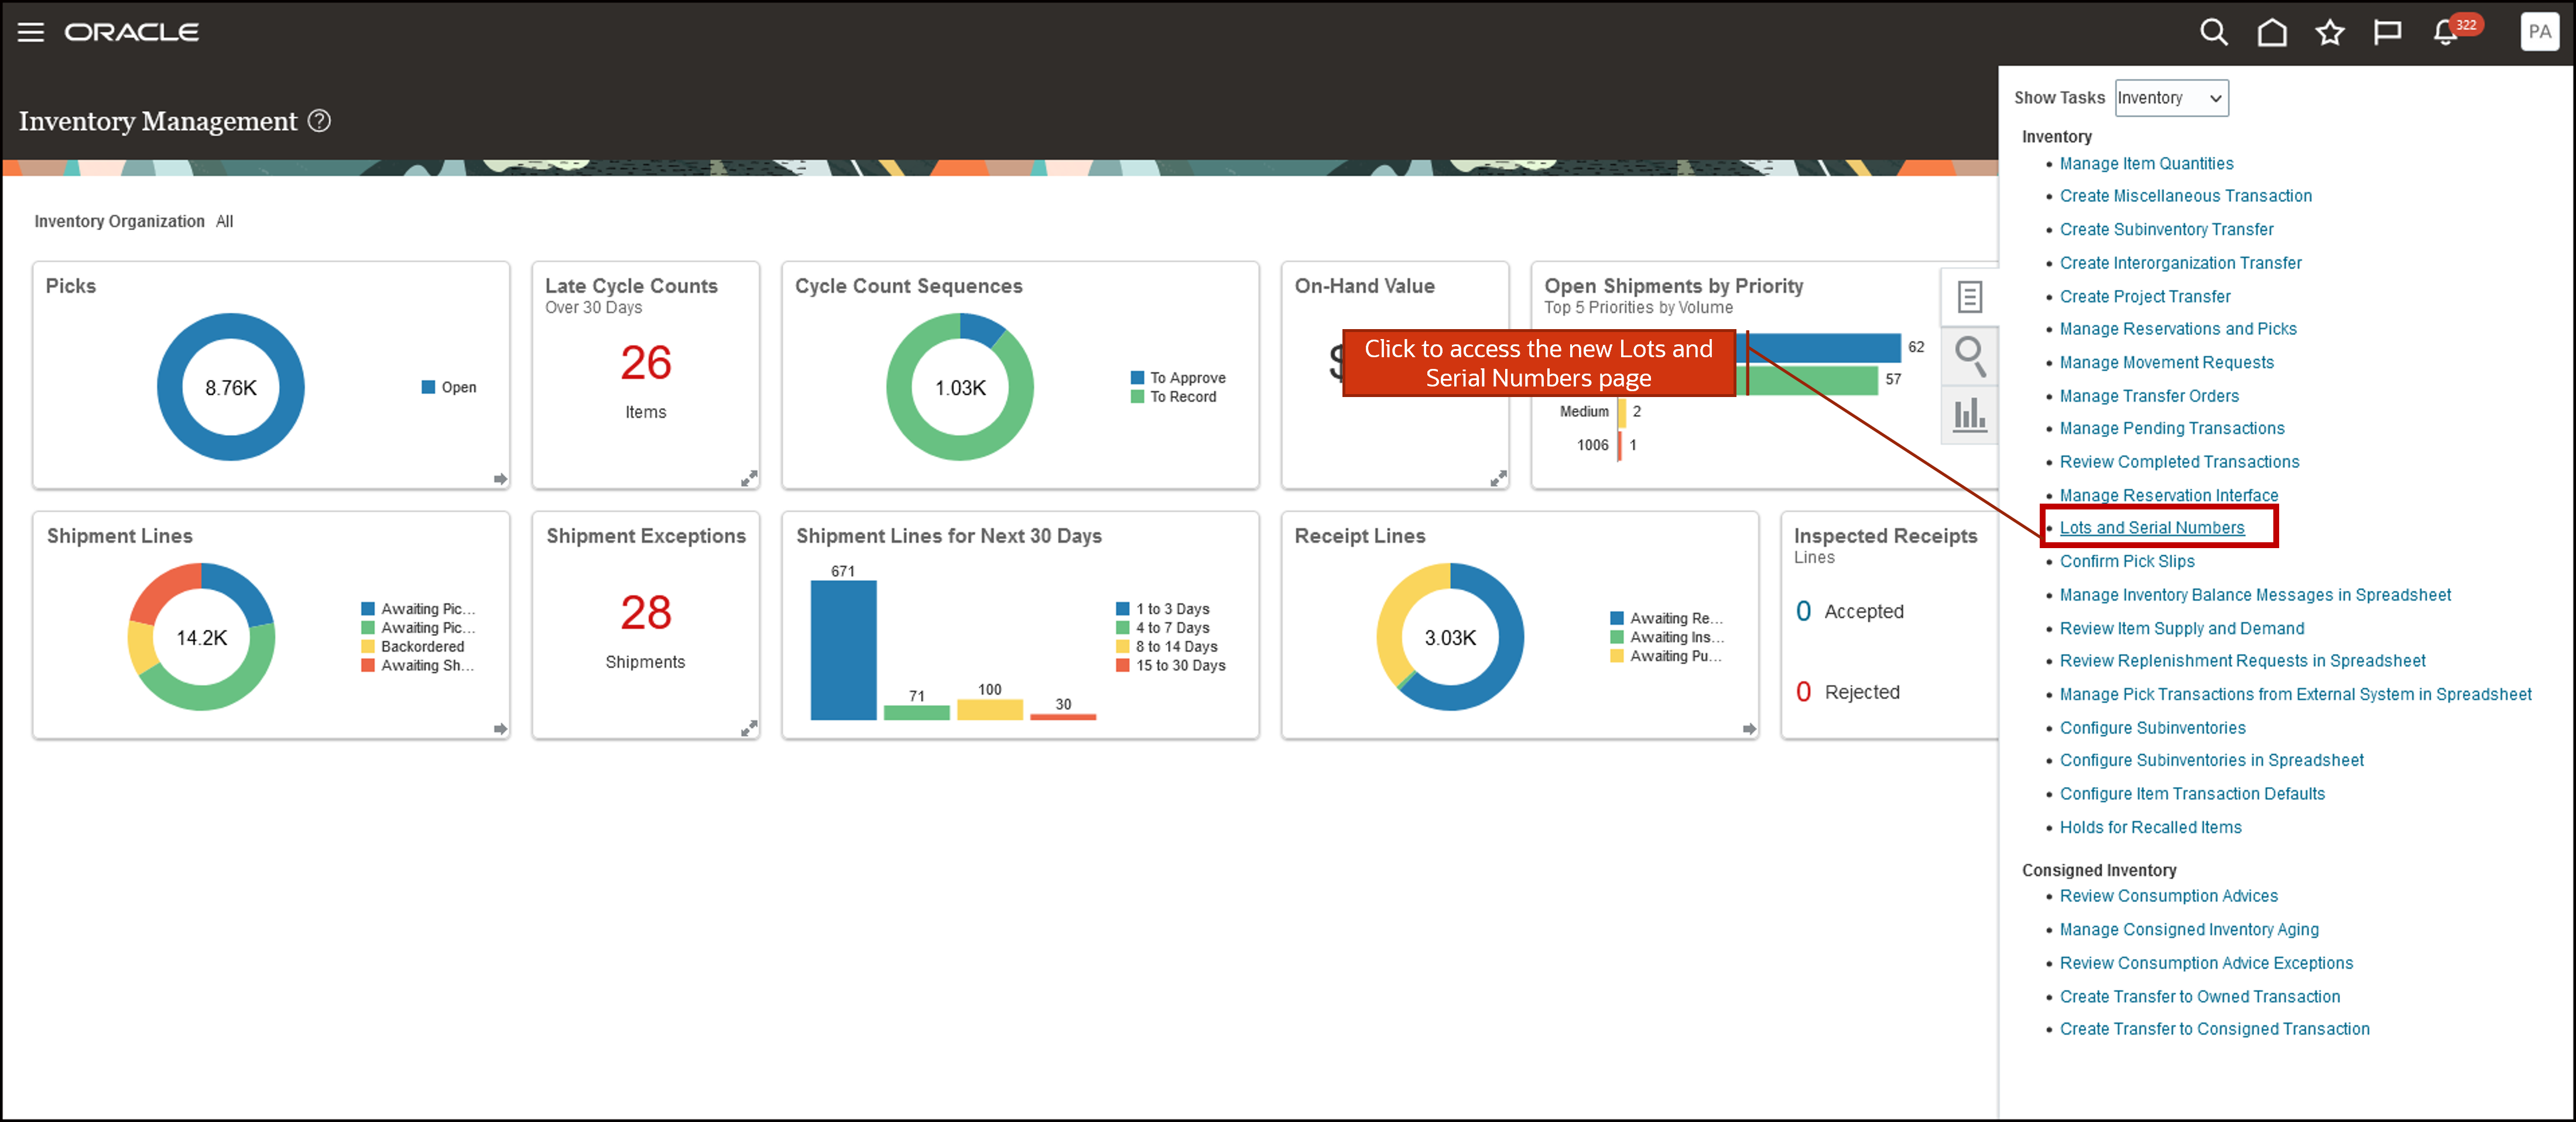Expand the Late Cycle Counts tile
The width and height of the screenshot is (2576, 1122).
748,478
